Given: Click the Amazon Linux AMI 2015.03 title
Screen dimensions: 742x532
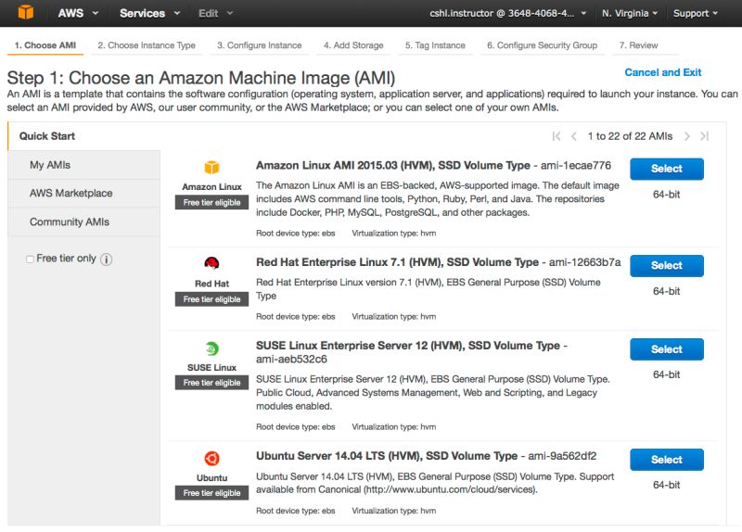Looking at the screenshot, I should coord(392,166).
